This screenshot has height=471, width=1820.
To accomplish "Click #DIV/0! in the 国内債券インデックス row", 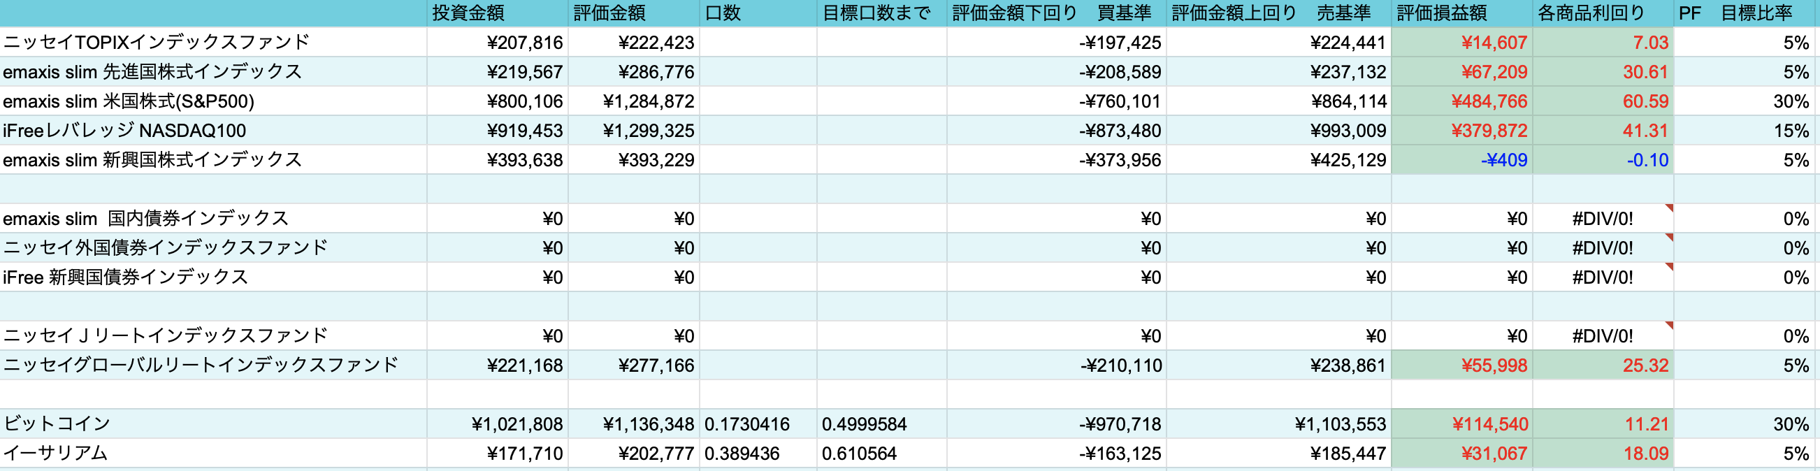I will coord(1603,218).
